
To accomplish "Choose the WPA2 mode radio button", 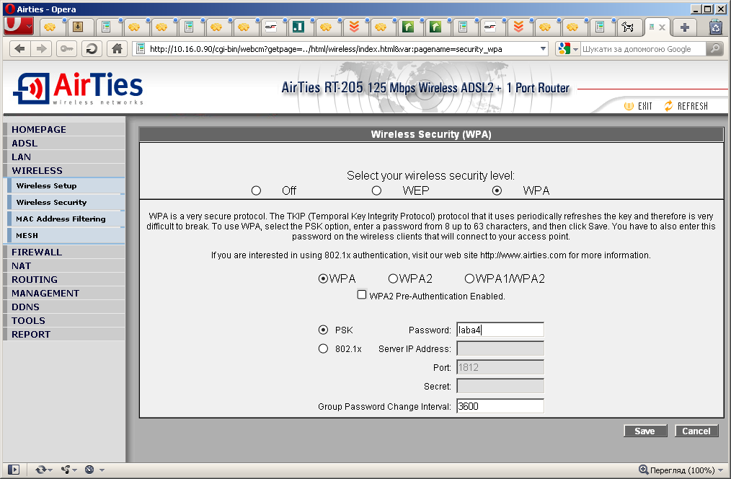I will (393, 278).
